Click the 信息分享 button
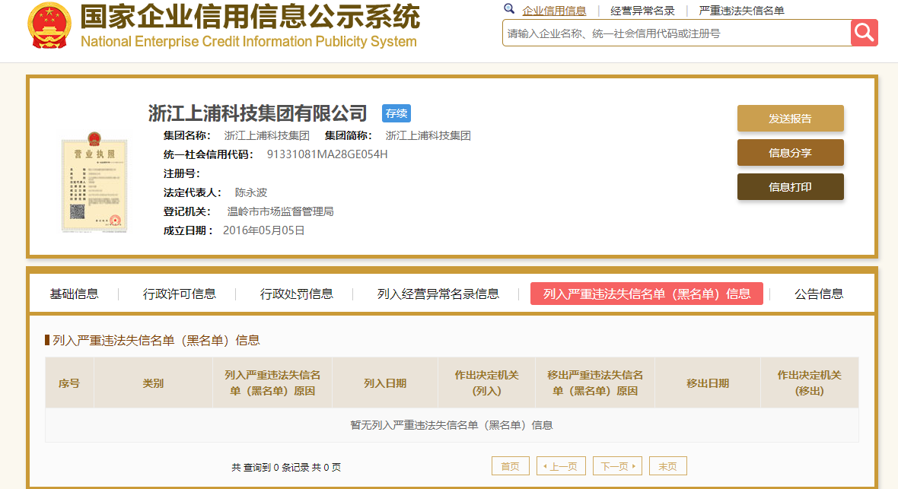The width and height of the screenshot is (898, 489). (x=791, y=153)
